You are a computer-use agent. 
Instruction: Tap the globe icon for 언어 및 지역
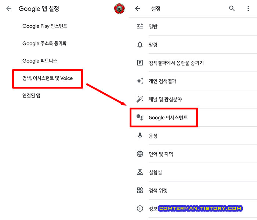[x=140, y=154]
